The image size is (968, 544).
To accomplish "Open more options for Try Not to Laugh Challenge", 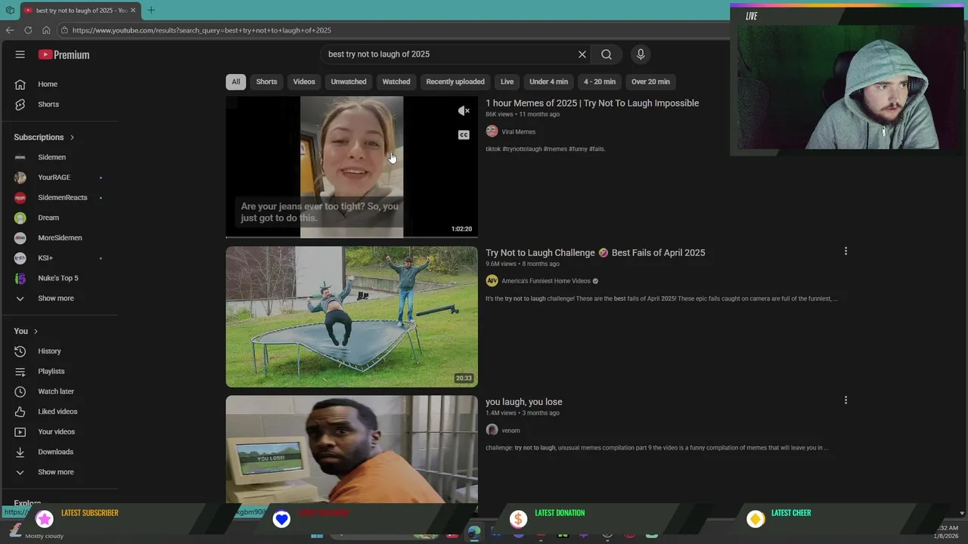I will pos(845,251).
